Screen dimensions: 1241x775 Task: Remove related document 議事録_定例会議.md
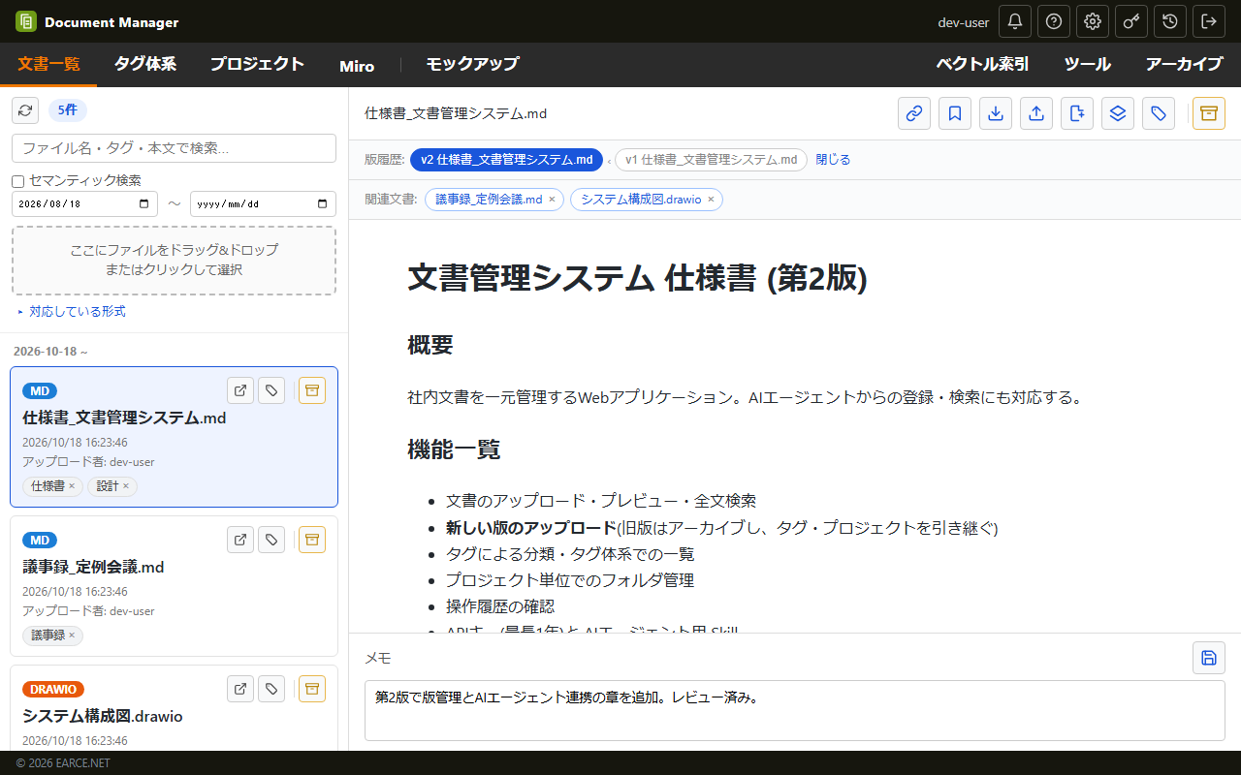point(552,200)
